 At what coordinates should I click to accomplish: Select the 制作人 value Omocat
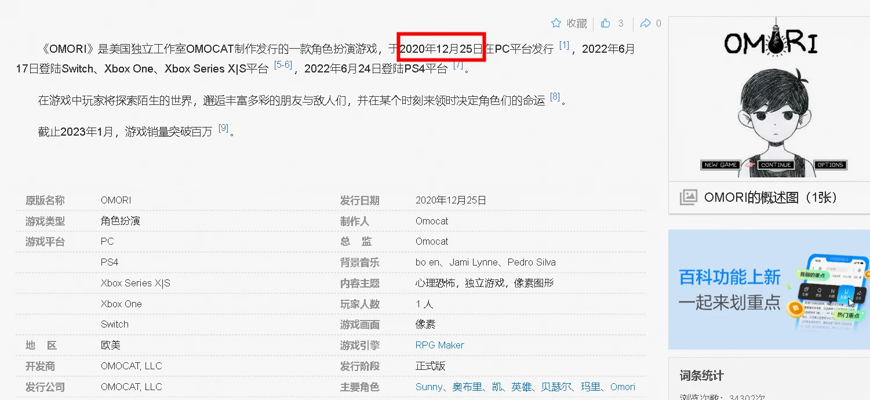[432, 221]
